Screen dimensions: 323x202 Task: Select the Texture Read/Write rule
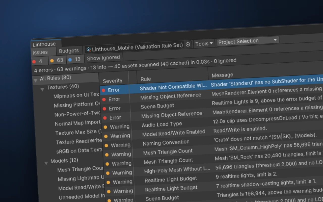(x=79, y=141)
